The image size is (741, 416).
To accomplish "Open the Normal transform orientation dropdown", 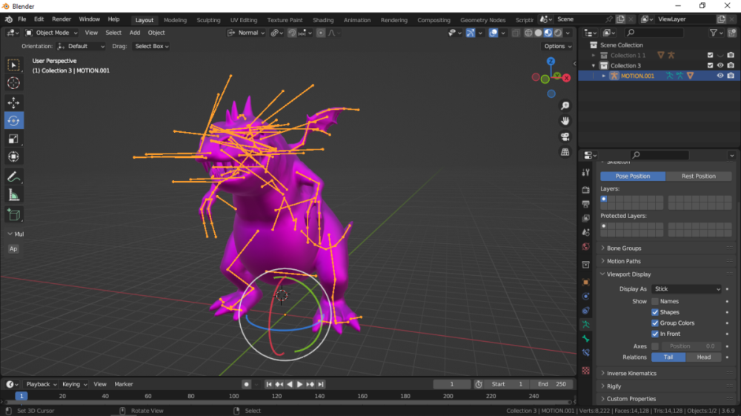I will pos(246,33).
